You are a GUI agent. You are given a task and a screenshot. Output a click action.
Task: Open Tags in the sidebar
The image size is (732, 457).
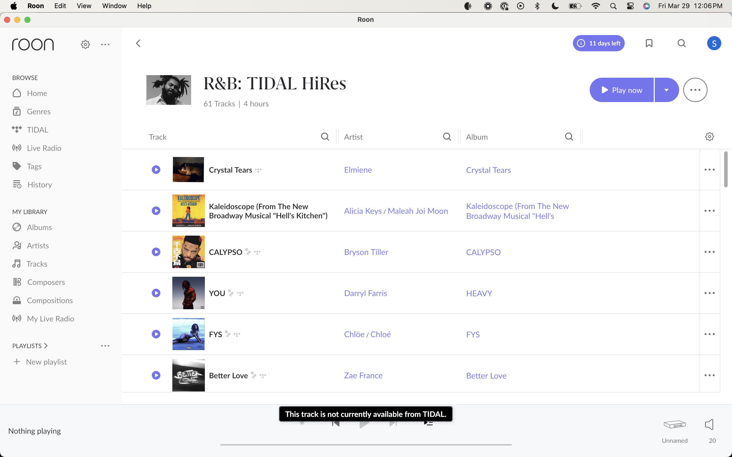[27, 166]
